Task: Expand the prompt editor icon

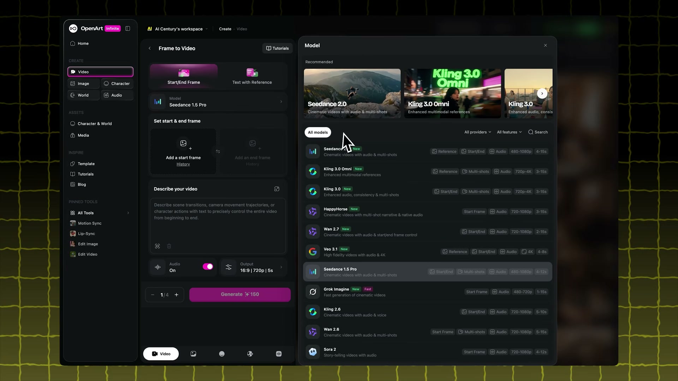Action: pyautogui.click(x=277, y=189)
